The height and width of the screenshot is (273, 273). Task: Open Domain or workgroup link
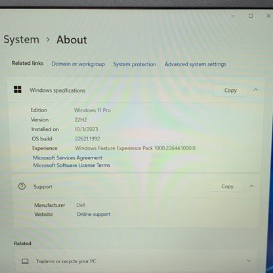78,64
